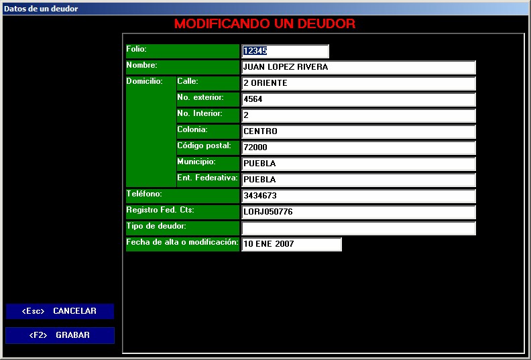Click the Calle label
The height and width of the screenshot is (360, 531).
point(208,83)
